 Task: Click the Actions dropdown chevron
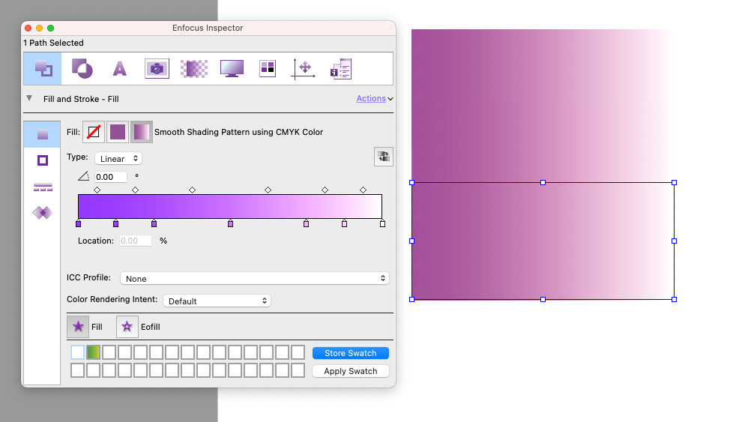pos(390,99)
